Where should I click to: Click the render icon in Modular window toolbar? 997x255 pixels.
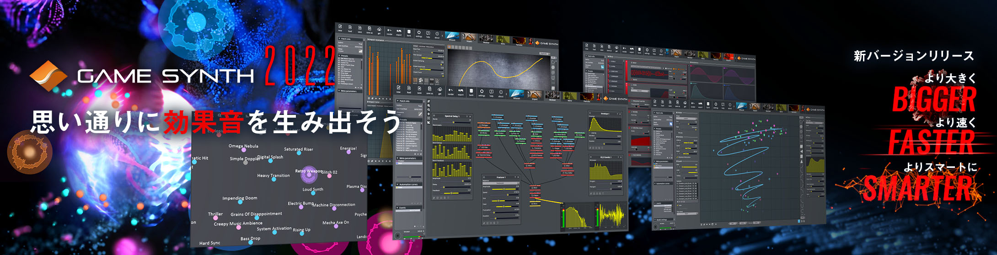pos(451,90)
